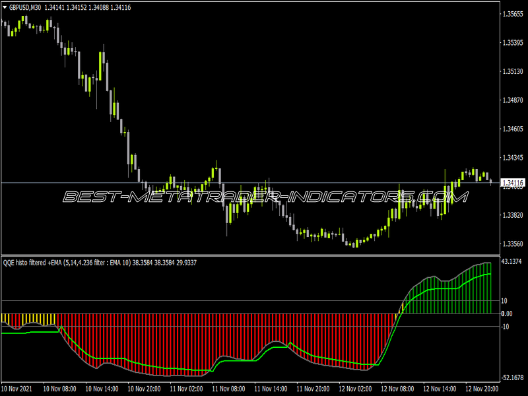Screen dimensions: 528x396
Task: Select the 11 Nov 02:00 time label
Action: tap(186, 389)
